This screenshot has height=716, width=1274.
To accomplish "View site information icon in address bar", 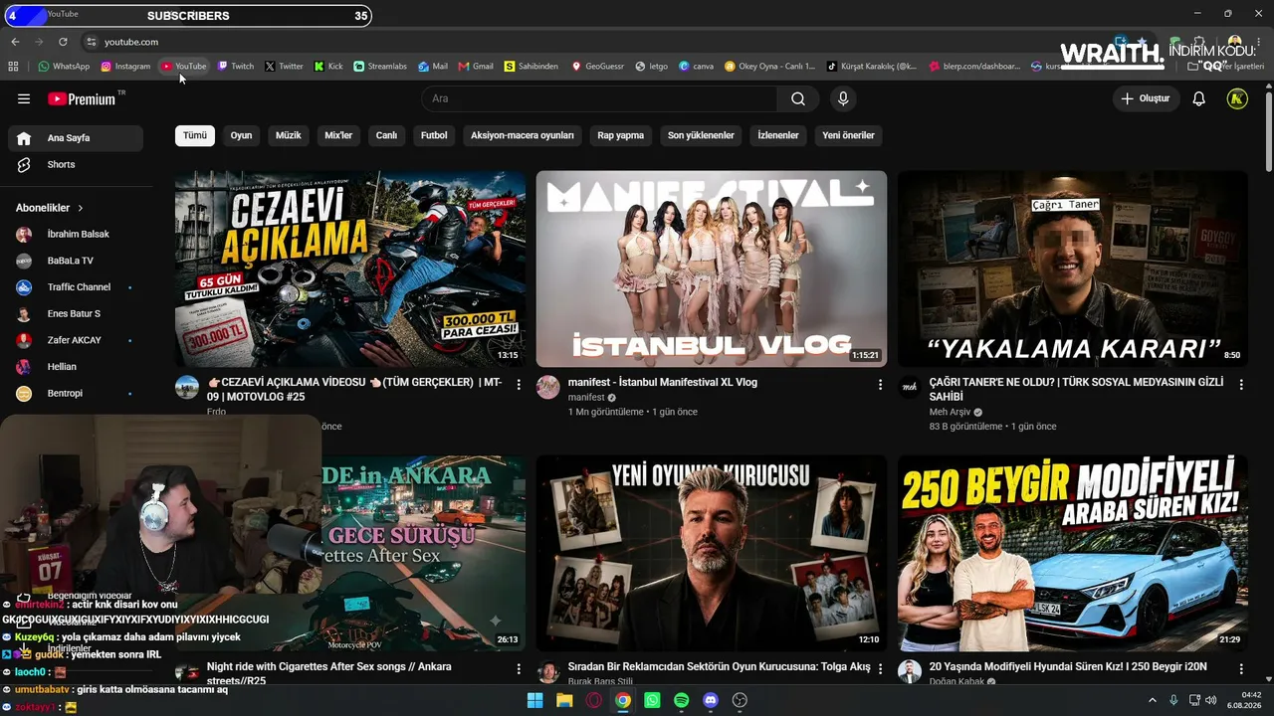I will coord(91,42).
